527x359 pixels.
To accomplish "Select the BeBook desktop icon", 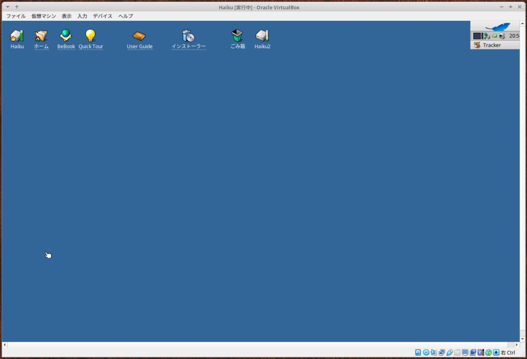I will (66, 39).
